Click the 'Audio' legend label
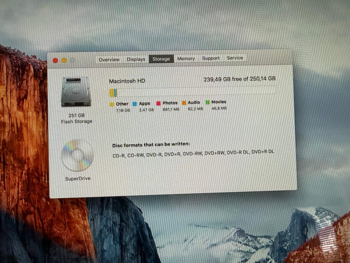Image resolution: width=350 pixels, height=263 pixels. coord(194,102)
